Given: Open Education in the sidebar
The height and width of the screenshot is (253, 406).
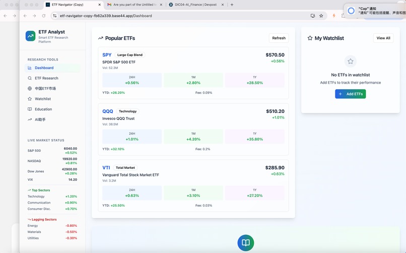Looking at the screenshot, I should click(52, 109).
